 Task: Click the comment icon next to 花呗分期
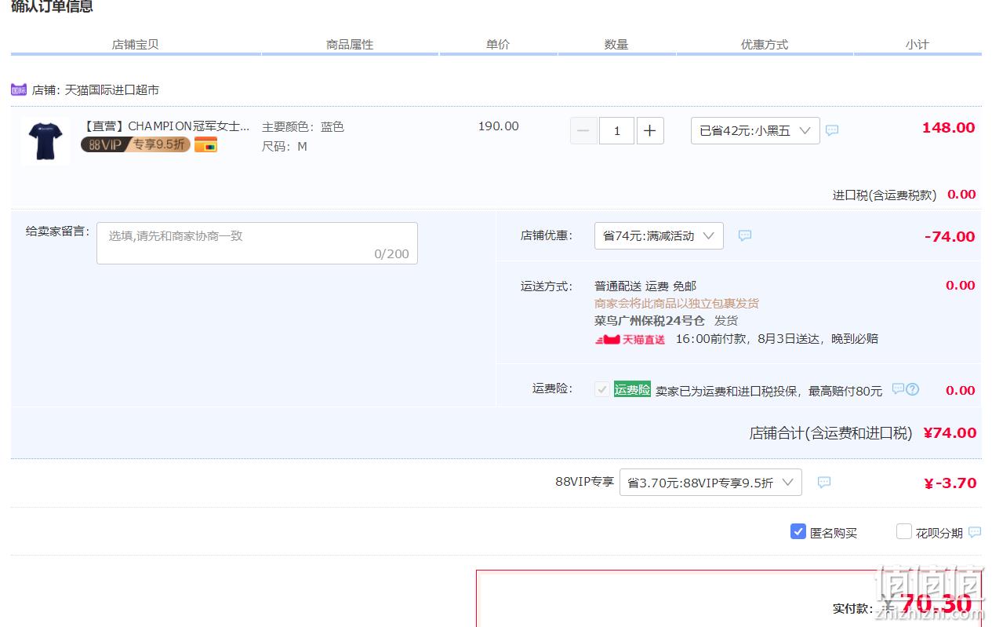point(975,532)
